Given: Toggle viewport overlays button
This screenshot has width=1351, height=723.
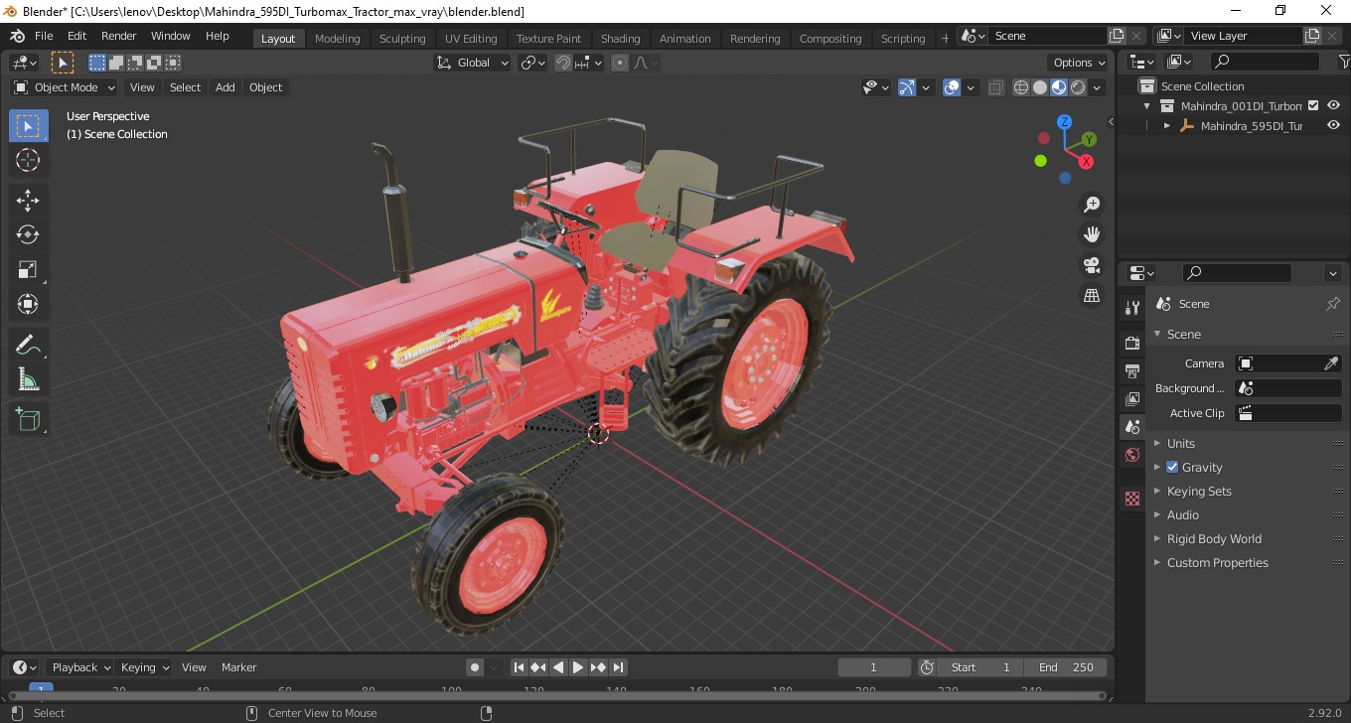Looking at the screenshot, I should (x=952, y=87).
